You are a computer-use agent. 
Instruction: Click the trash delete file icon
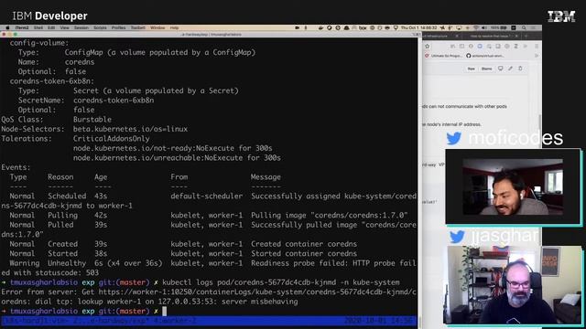520,69
